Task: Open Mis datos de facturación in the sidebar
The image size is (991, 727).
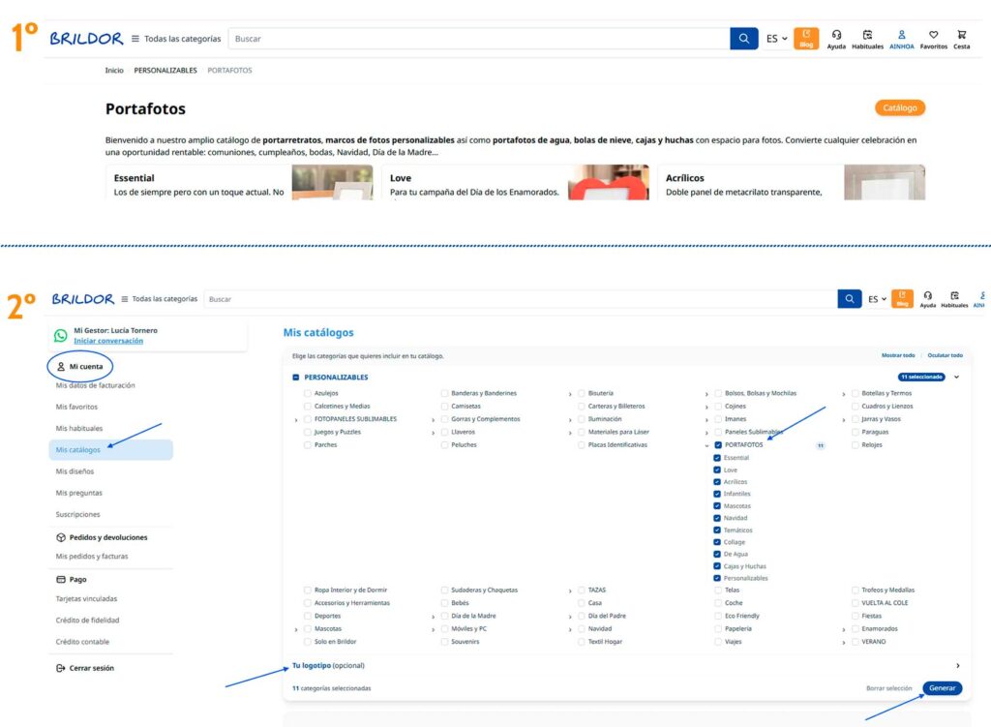Action: point(95,385)
